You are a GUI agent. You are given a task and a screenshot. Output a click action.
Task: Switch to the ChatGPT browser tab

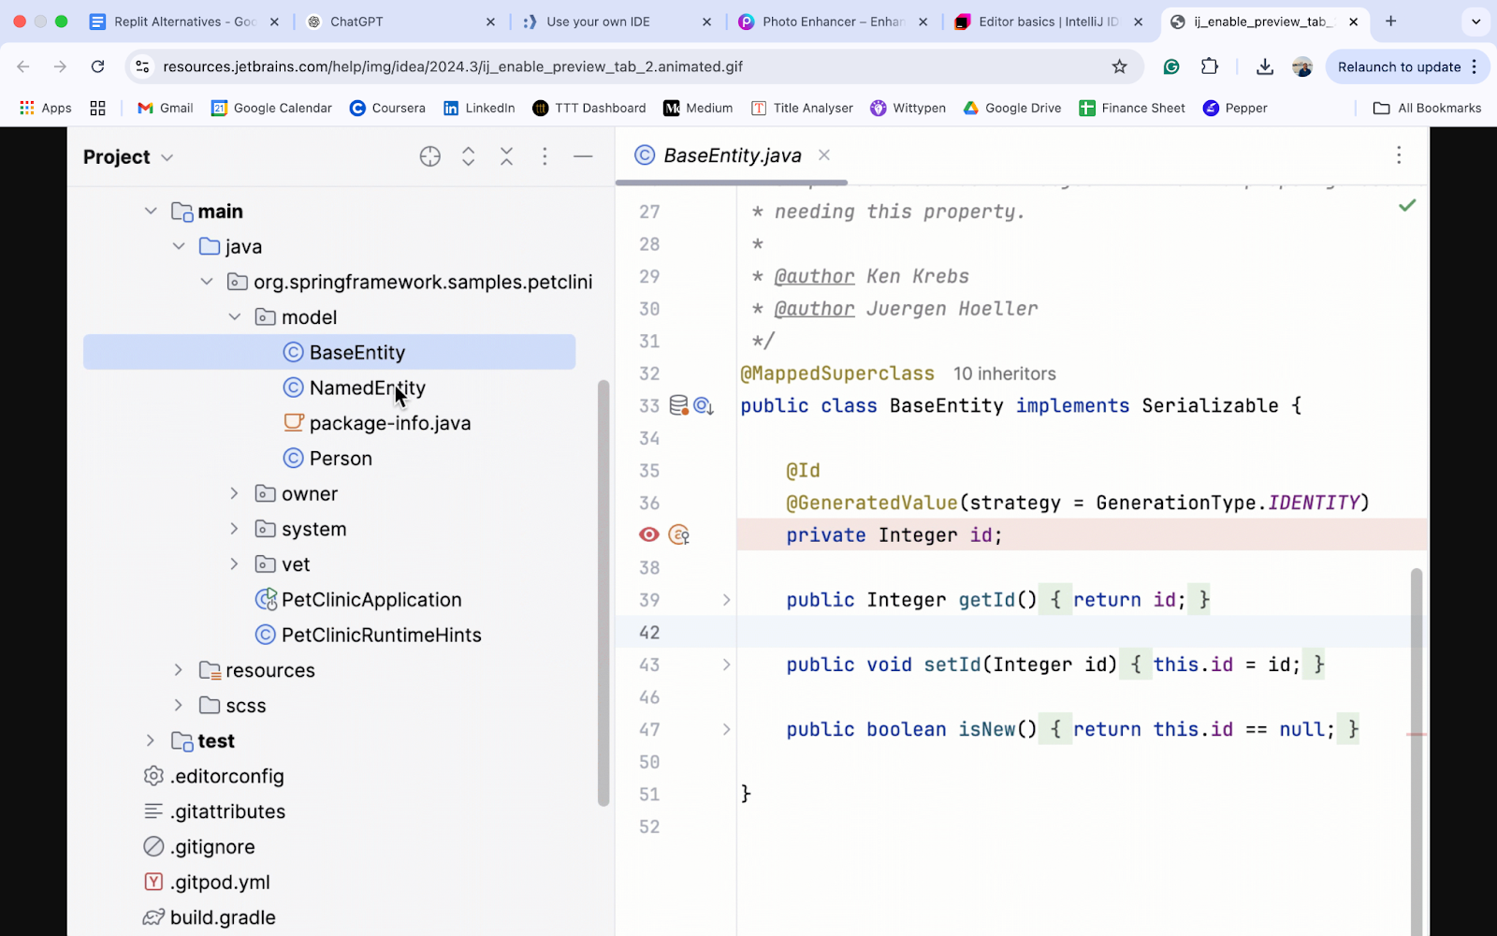click(356, 22)
